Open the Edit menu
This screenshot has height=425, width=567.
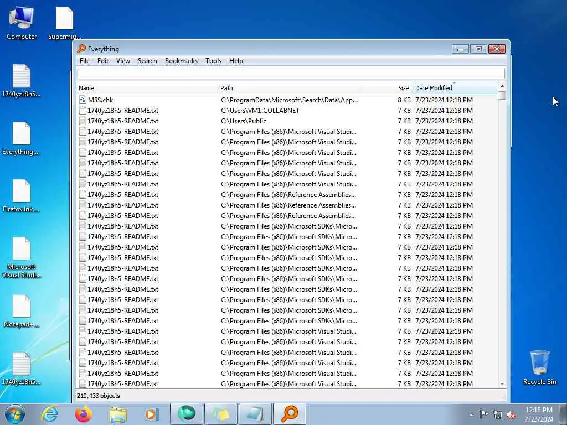(102, 61)
